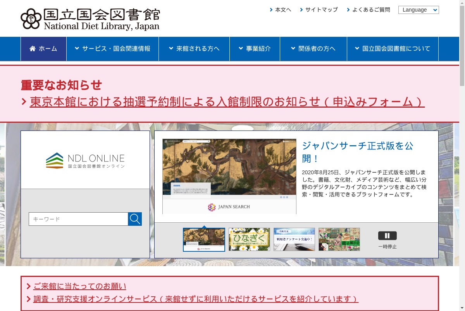Expand the サービス・国会関連情報 menu

[112, 49]
